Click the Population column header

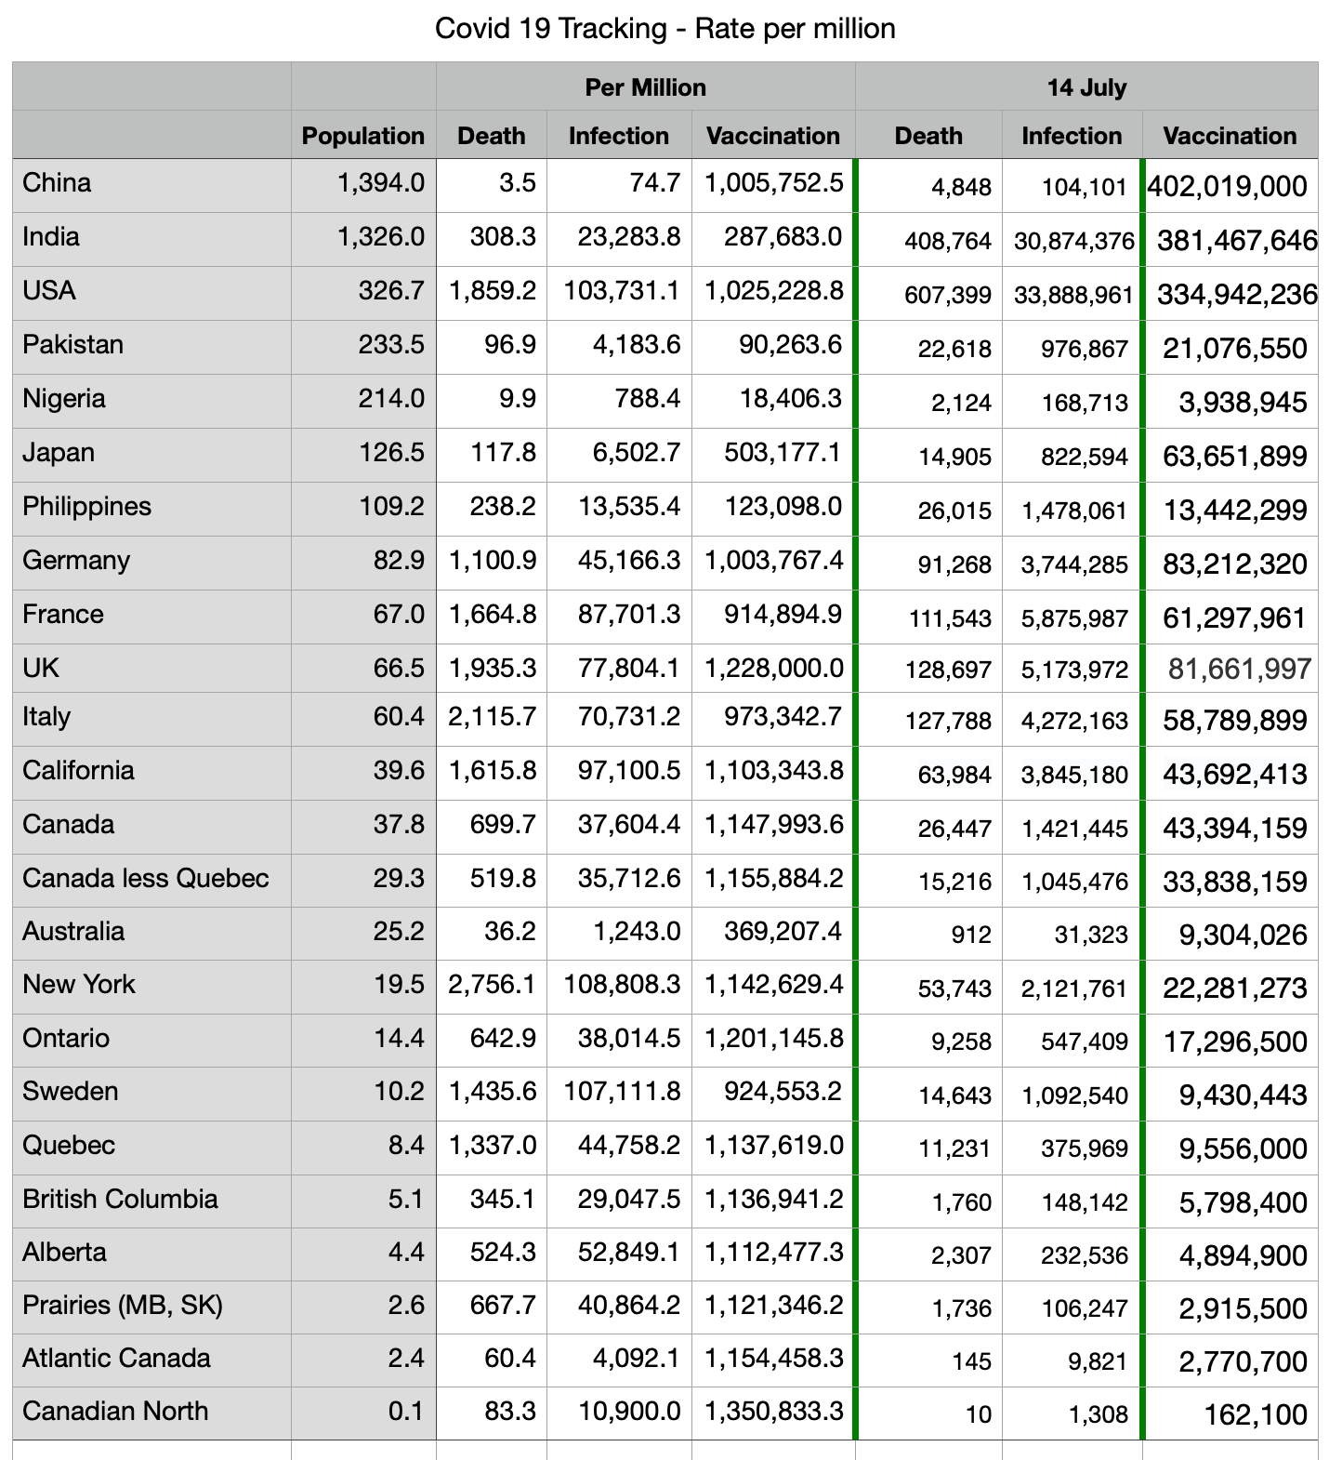click(362, 136)
